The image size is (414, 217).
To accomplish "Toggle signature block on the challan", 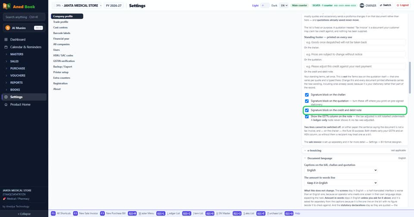I will pyautogui.click(x=307, y=95).
